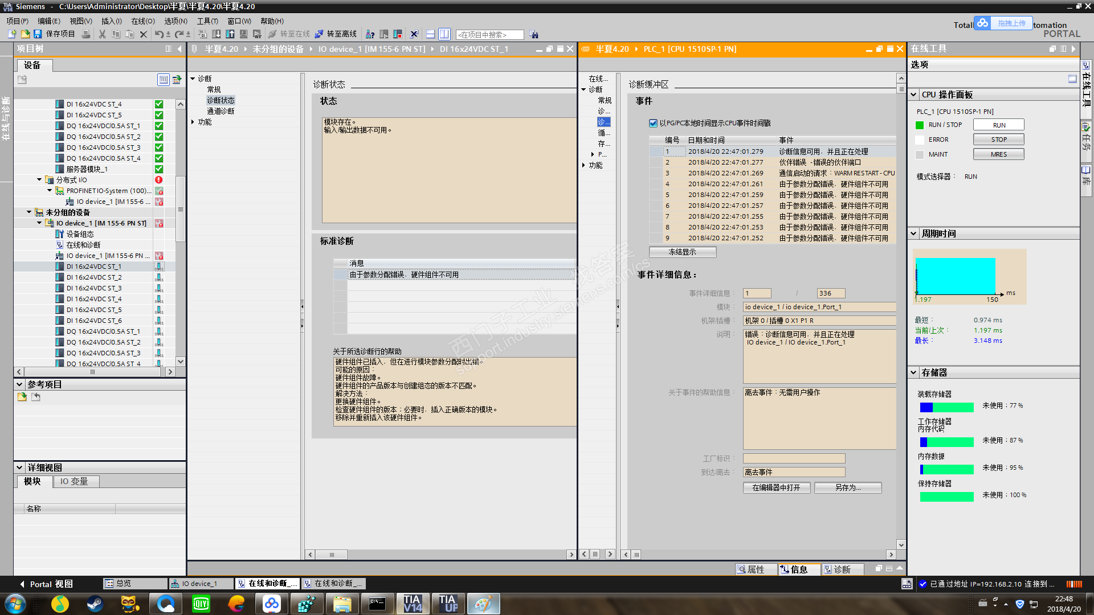Collapse the 未分组的设备 tree node
Screen dimensions: 1094x615
29,212
